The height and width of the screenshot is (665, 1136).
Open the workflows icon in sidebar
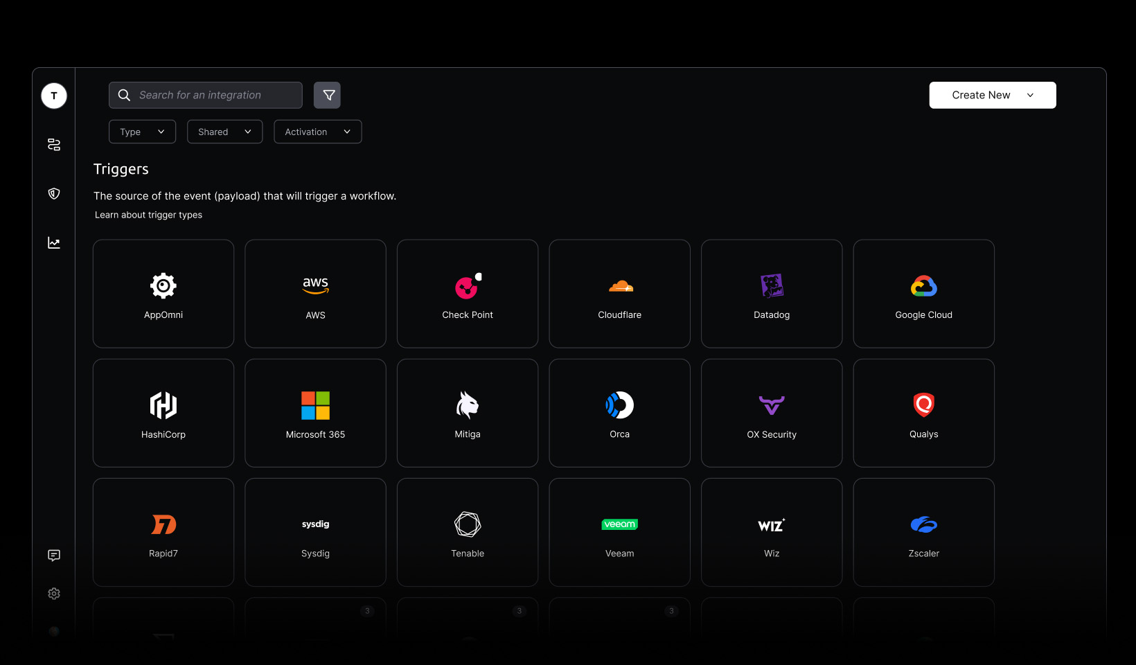(x=54, y=144)
